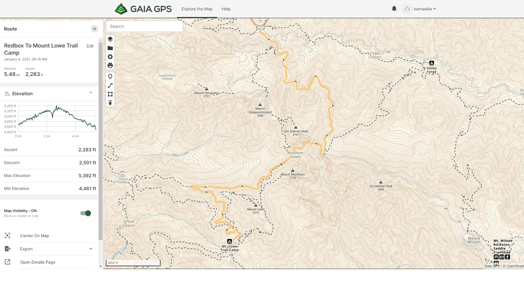Click Center On Map
The image size is (524, 303).
35,236
